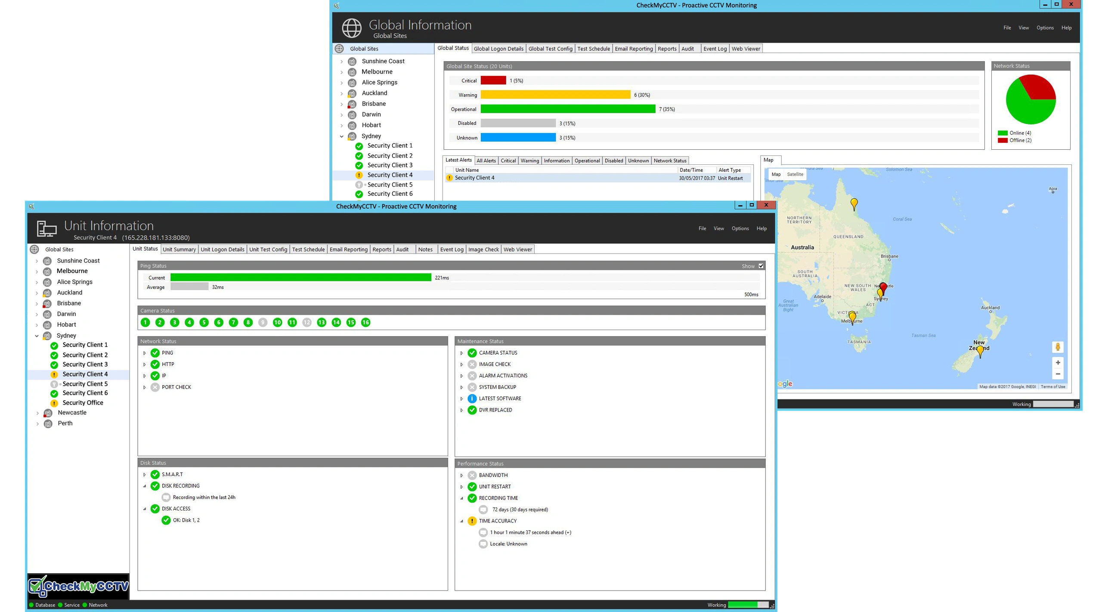Select camera 16 green status circle
Screen dimensions: 1102x612
point(365,322)
